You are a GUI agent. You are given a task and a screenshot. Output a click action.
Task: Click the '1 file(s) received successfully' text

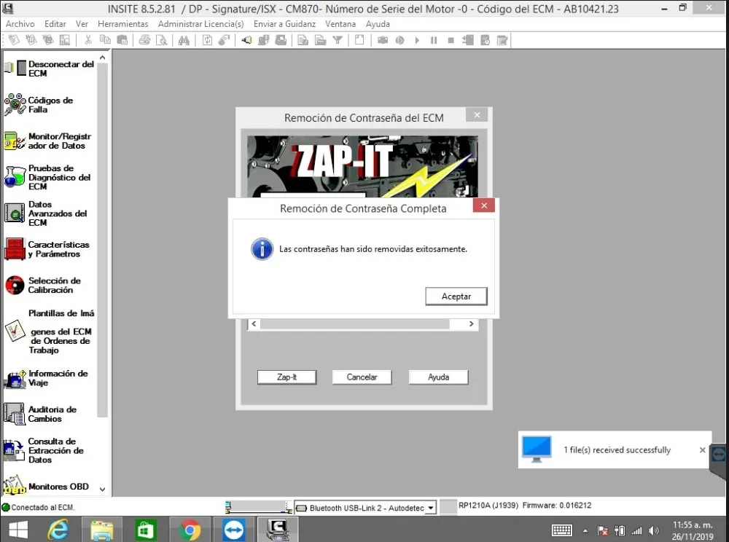coord(617,449)
